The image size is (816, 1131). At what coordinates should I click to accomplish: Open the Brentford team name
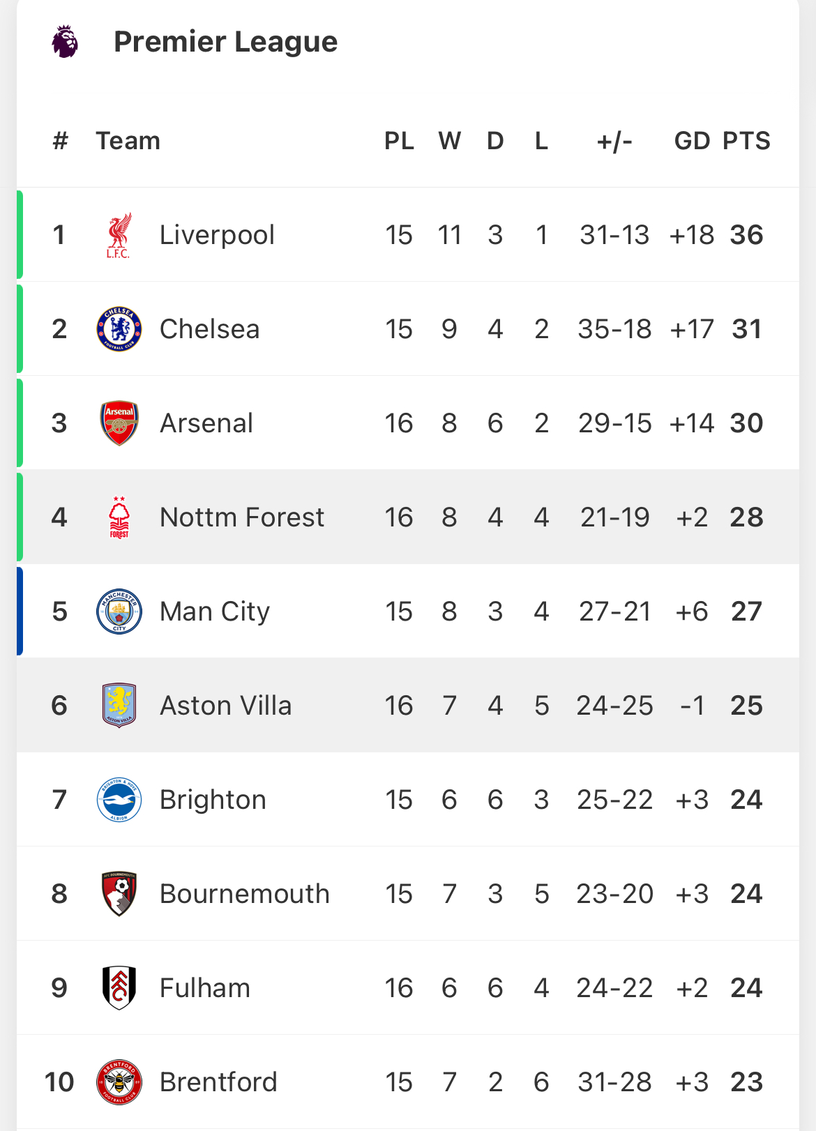click(218, 1082)
